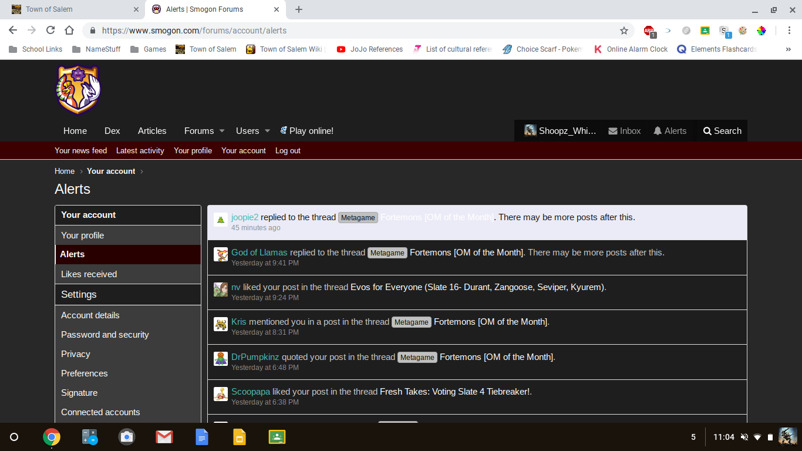Click the address bar URL
The image size is (802, 451).
tap(194, 31)
